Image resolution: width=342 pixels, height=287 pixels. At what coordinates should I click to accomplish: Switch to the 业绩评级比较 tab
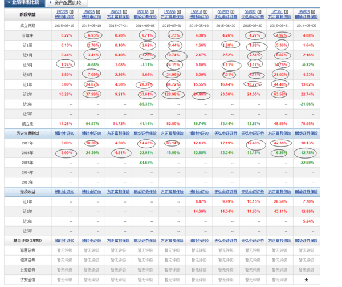coord(25,3)
